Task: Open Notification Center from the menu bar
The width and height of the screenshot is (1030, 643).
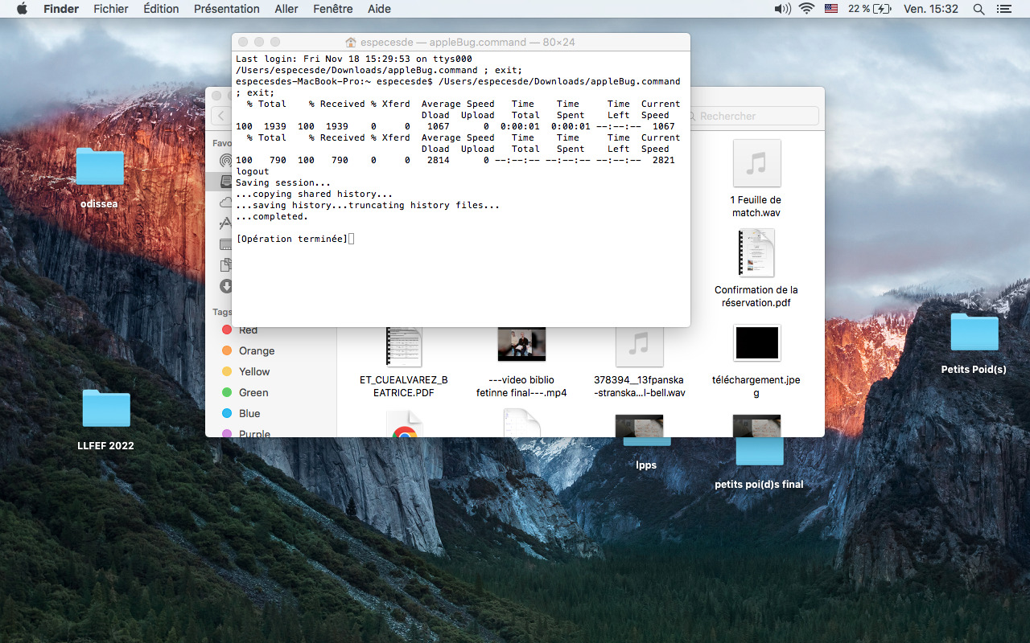Action: click(1003, 9)
